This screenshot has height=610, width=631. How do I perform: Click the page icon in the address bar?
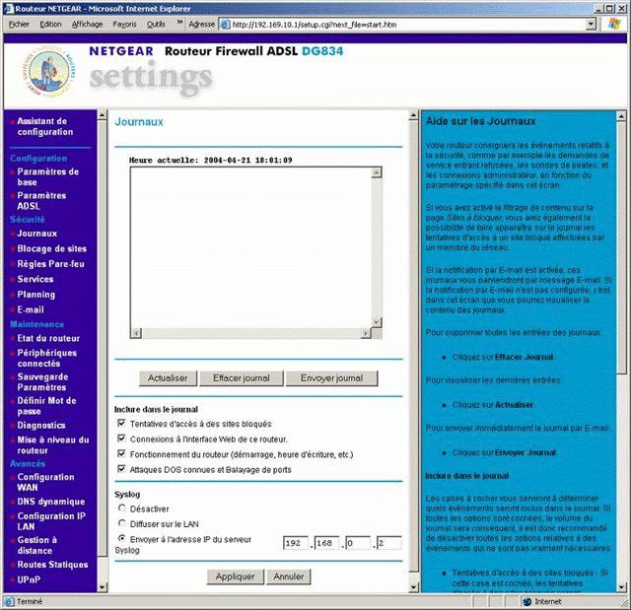(226, 24)
